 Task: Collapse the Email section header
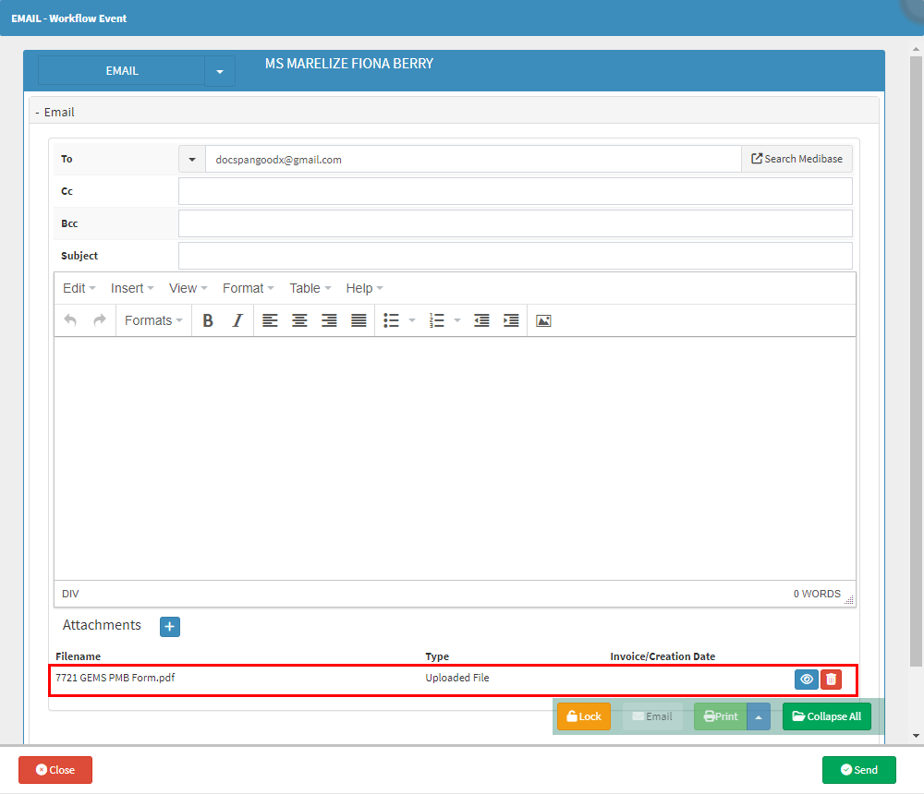coord(55,112)
